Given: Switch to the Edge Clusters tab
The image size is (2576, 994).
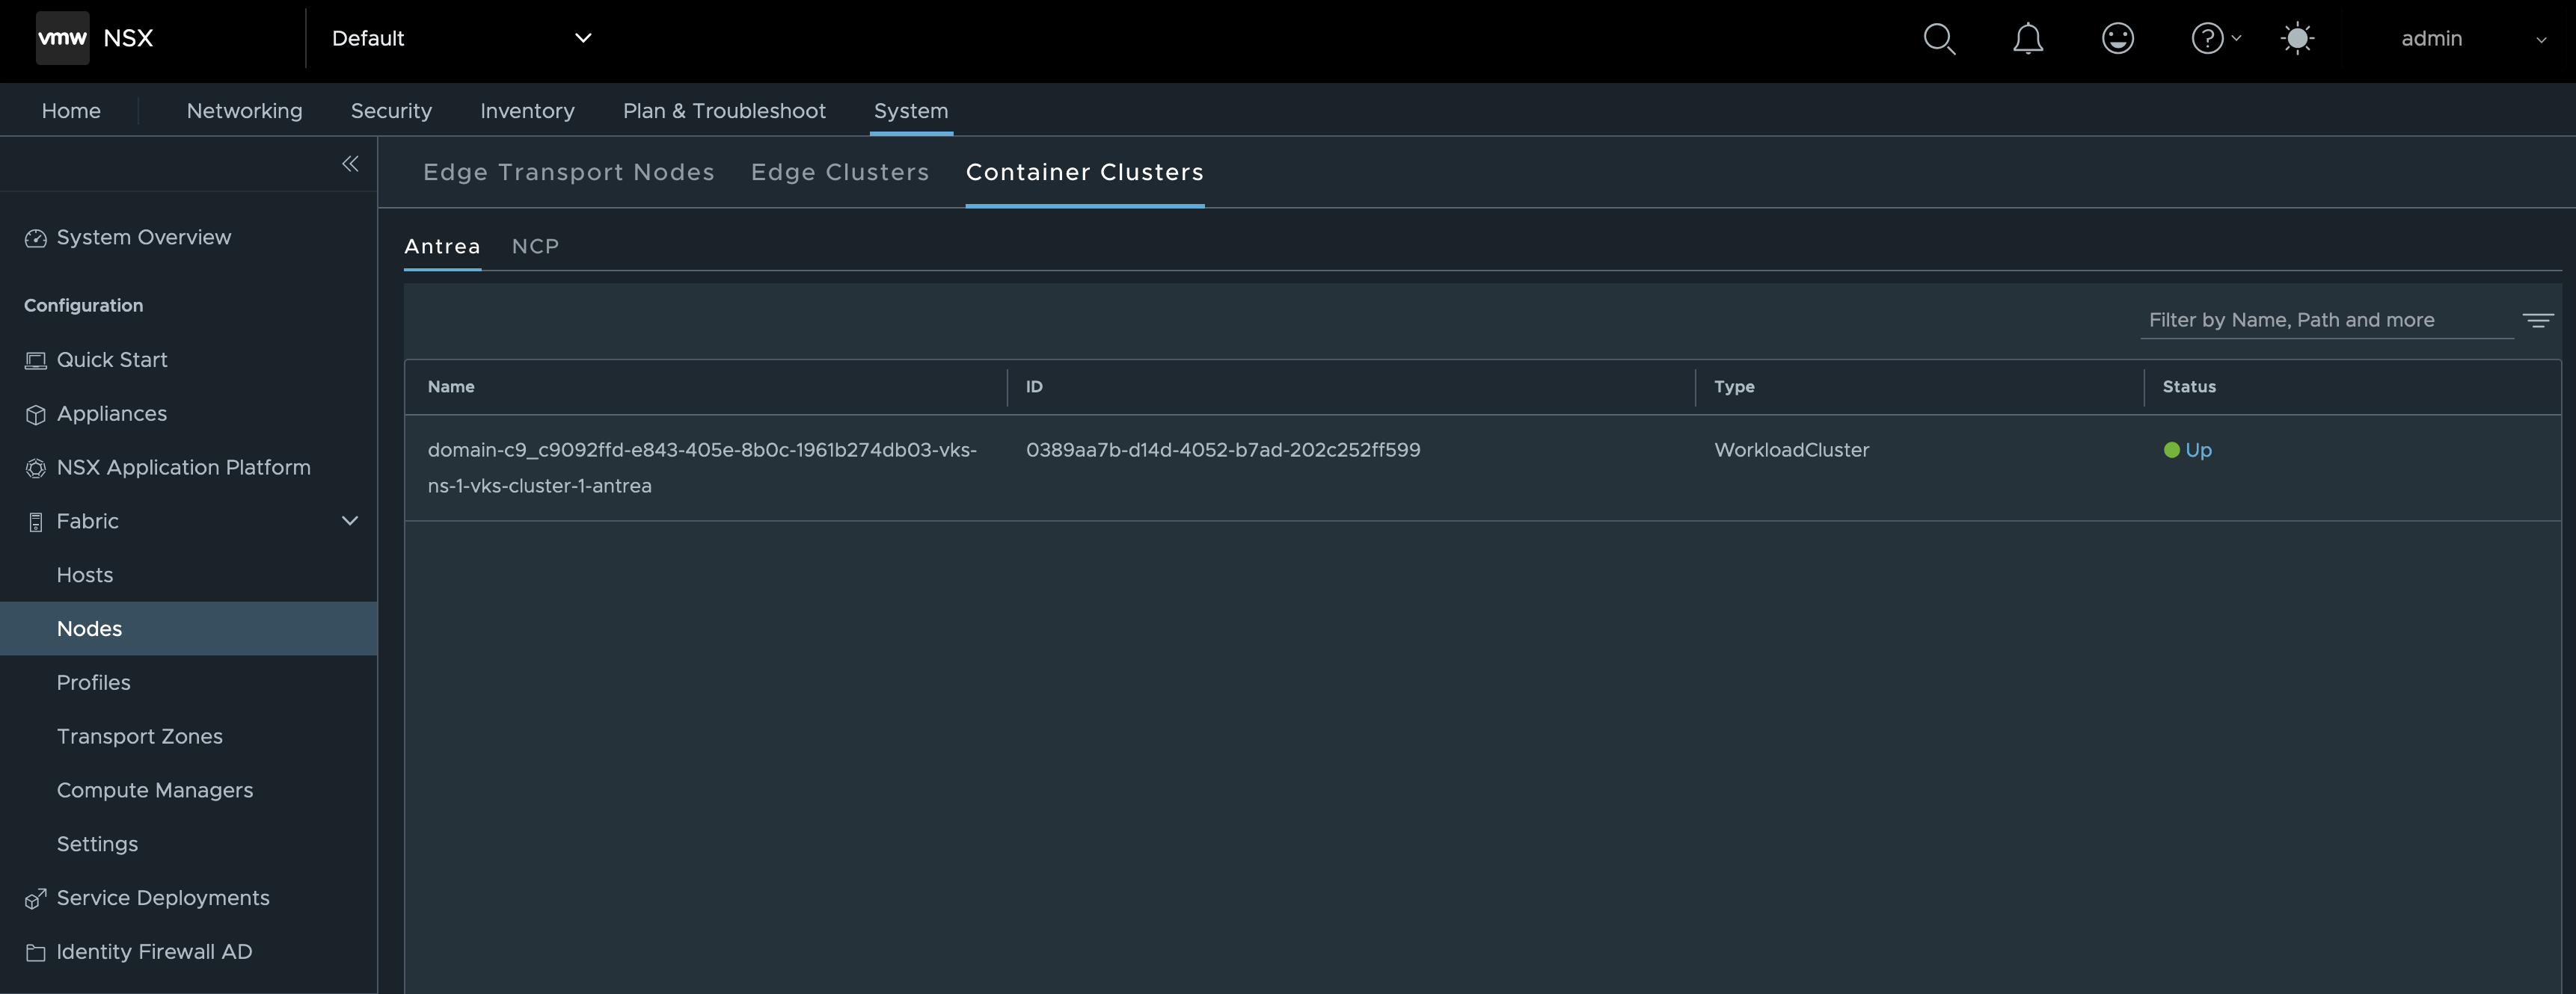Looking at the screenshot, I should coord(839,173).
